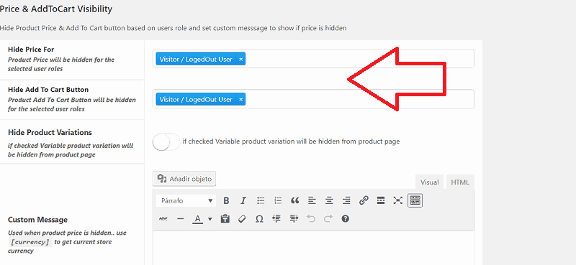Click the Añadir objeto button
This screenshot has height=265, width=576.
pos(184,179)
